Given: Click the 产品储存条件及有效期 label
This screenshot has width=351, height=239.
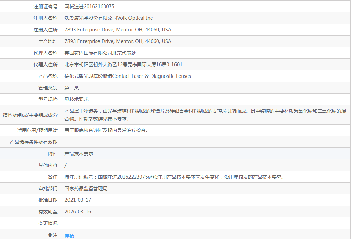Looking at the screenshot, I should [x=33, y=142].
